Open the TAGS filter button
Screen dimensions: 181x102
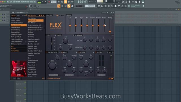click(x=19, y=78)
